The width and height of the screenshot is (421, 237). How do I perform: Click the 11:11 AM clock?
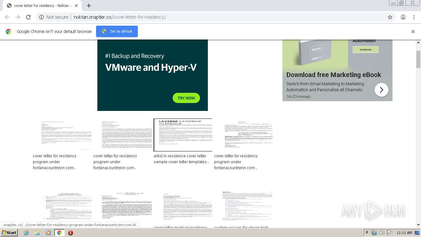pyautogui.click(x=404, y=233)
